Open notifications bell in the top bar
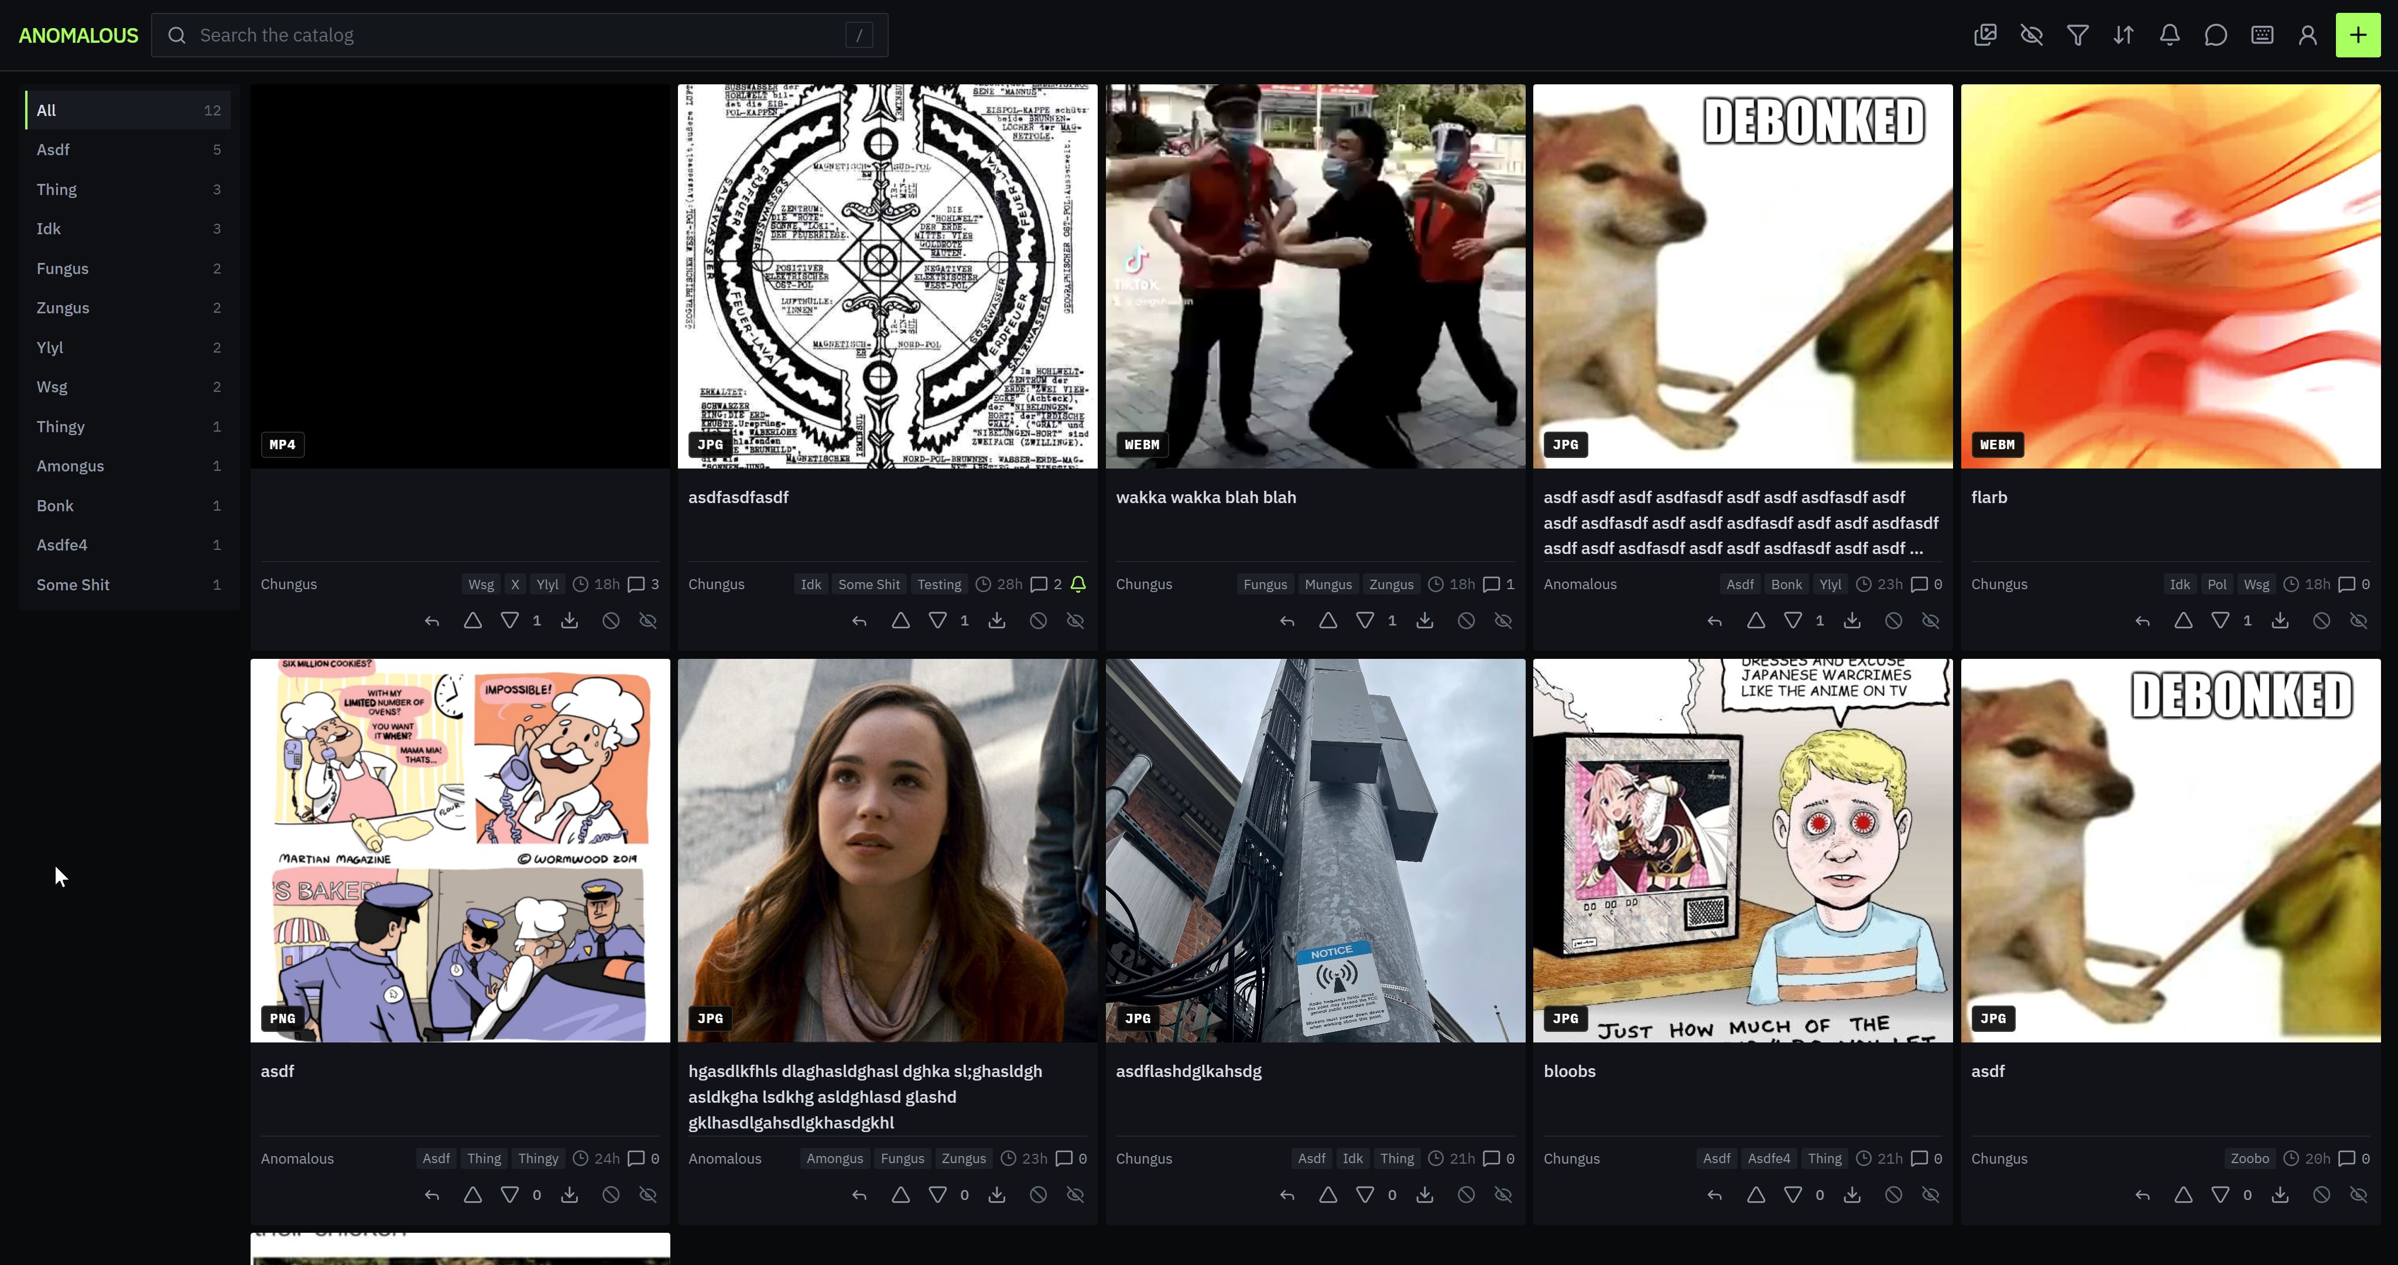The image size is (2398, 1265). (2170, 35)
